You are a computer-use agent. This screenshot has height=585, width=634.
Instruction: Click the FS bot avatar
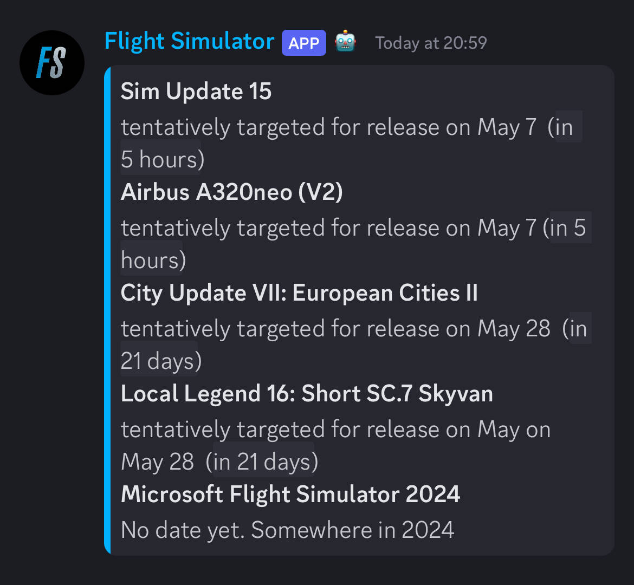coord(52,62)
